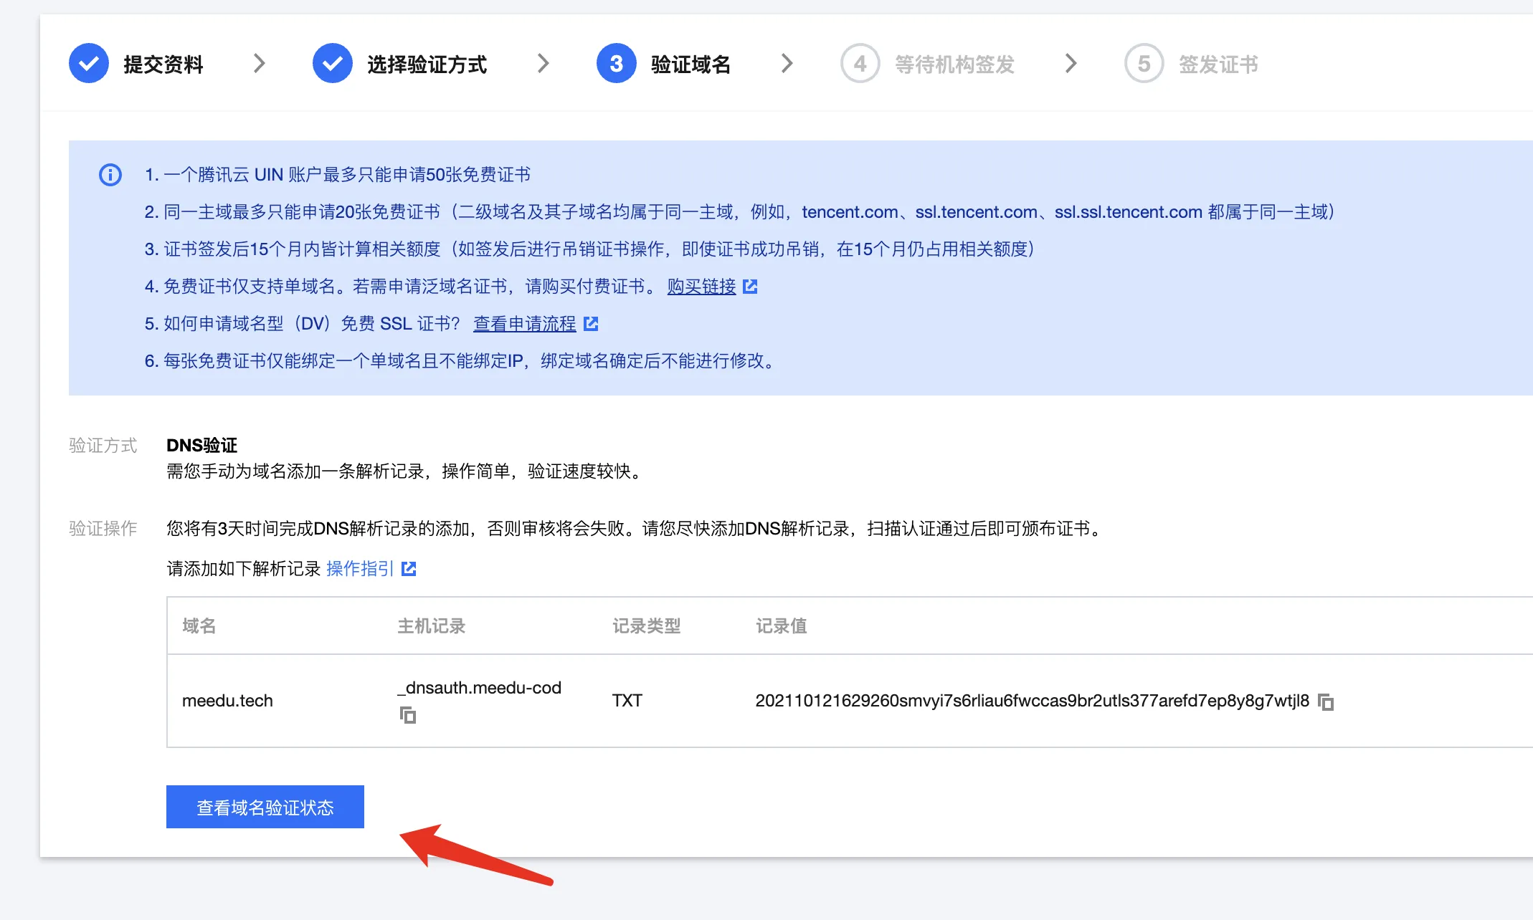This screenshot has height=920, width=1533.
Task: Click the chevron after 等待机构签发
Action: (1071, 64)
